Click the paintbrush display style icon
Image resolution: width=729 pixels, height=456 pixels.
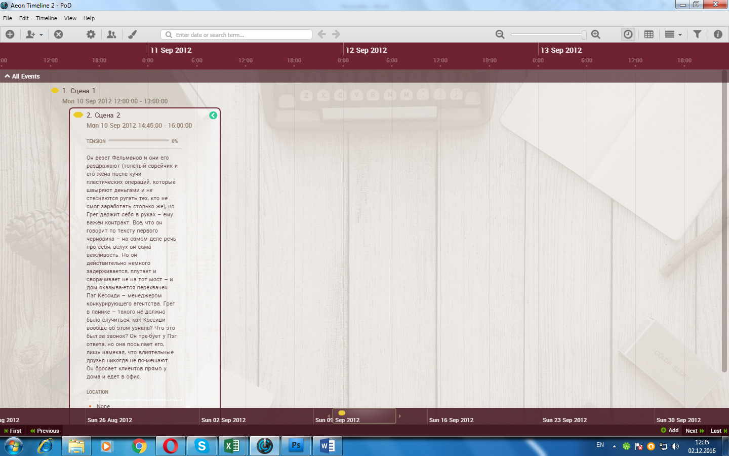click(x=132, y=34)
